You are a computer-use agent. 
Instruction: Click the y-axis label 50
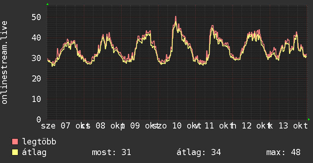tap(36, 17)
